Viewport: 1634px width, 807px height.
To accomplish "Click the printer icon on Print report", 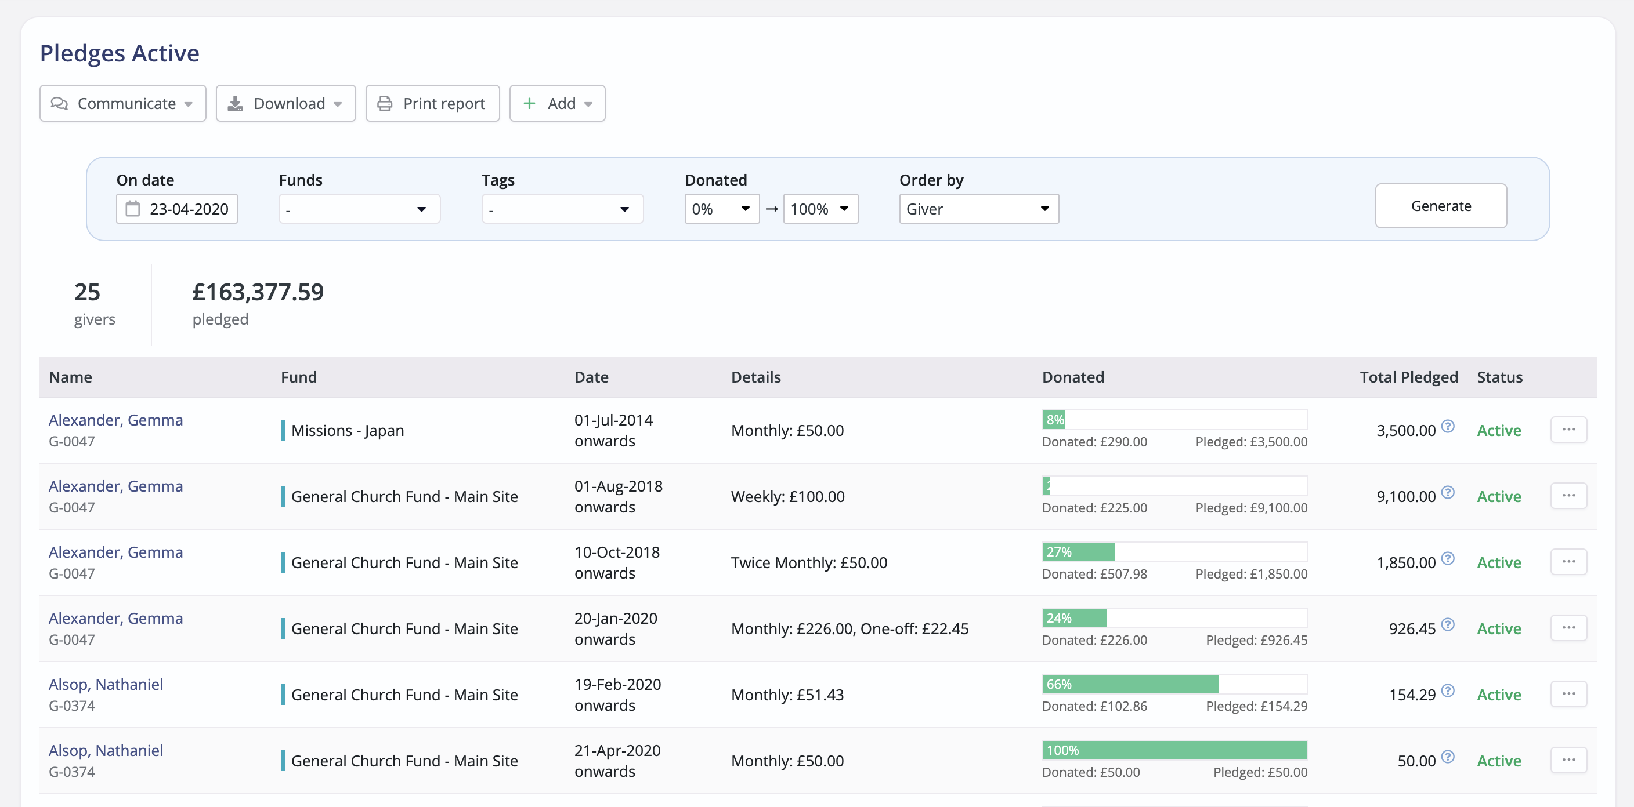I will click(385, 103).
